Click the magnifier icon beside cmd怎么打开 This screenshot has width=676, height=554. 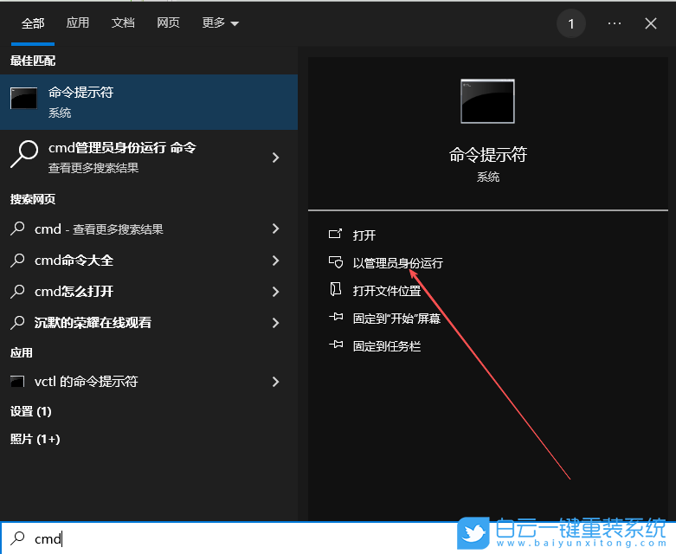17,292
